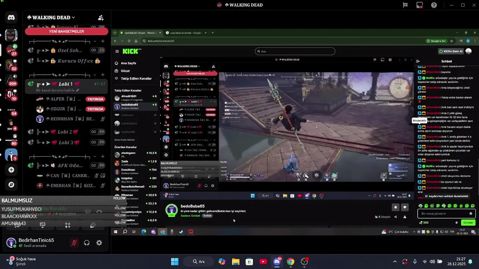Bookmark this page with star icon
Image resolution: width=479 pixels, height=269 pixels.
tap(452, 41)
